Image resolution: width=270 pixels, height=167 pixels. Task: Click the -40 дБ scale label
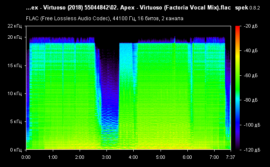[x=251, y=50]
